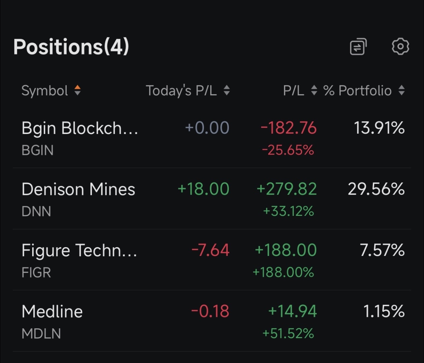
Task: Tap the Positions(4) heading
Action: click(x=71, y=47)
